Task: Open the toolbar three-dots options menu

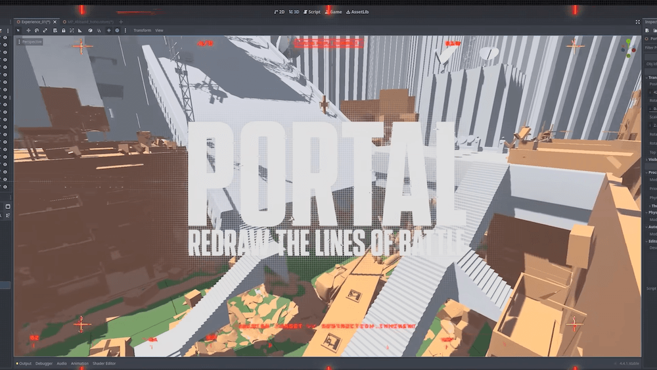Action: click(125, 30)
